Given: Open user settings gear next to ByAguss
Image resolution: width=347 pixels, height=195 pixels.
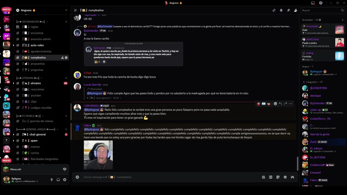Looking at the screenshot, I should coord(65,180).
